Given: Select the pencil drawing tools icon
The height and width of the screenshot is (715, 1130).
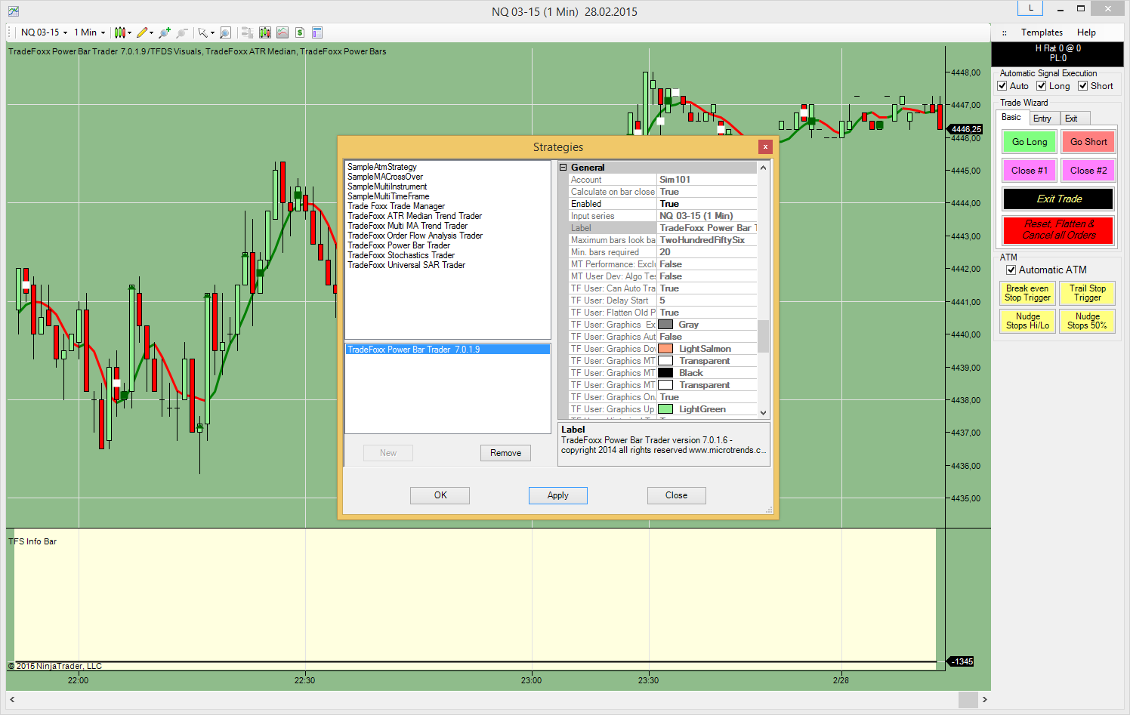Looking at the screenshot, I should [x=142, y=32].
